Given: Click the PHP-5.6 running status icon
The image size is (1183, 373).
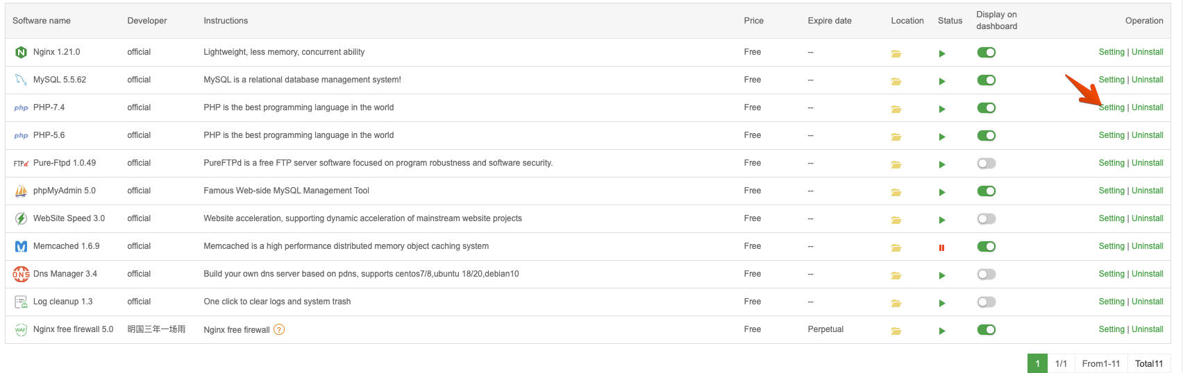Looking at the screenshot, I should 942,137.
